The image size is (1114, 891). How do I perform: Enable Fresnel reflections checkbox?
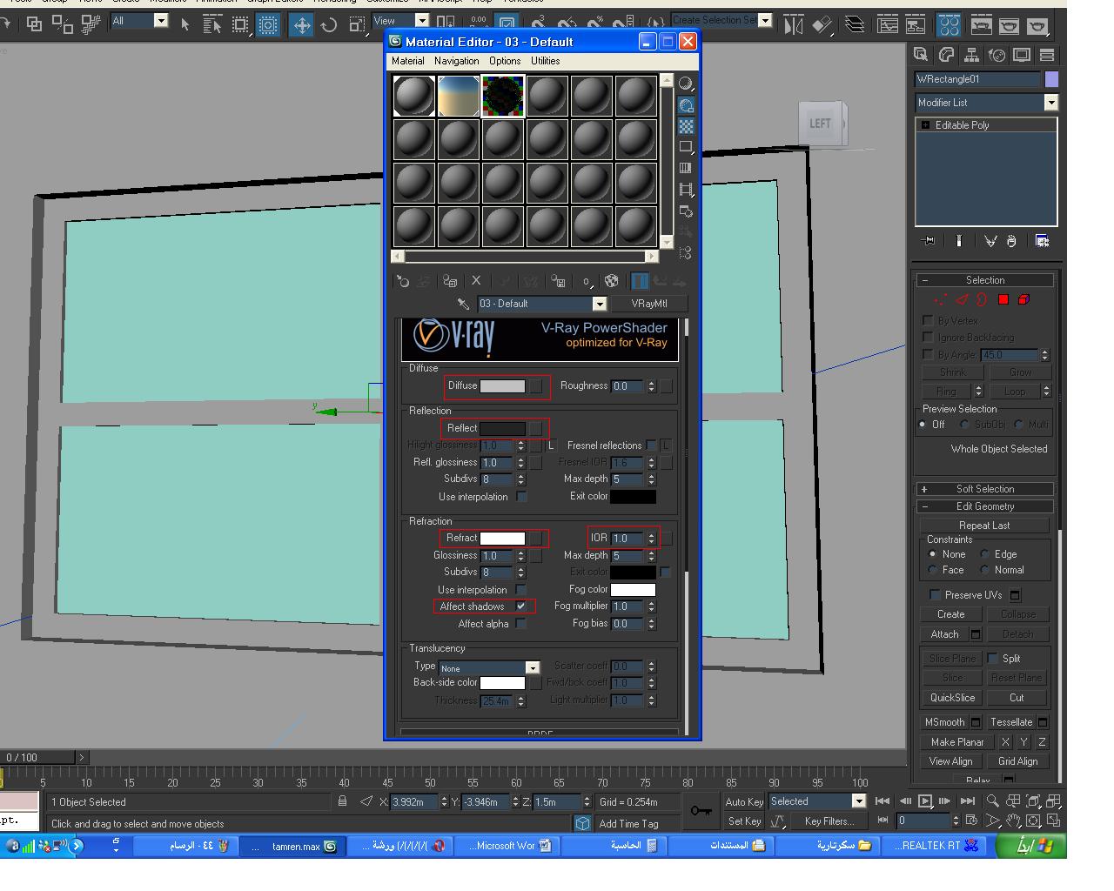(x=651, y=445)
